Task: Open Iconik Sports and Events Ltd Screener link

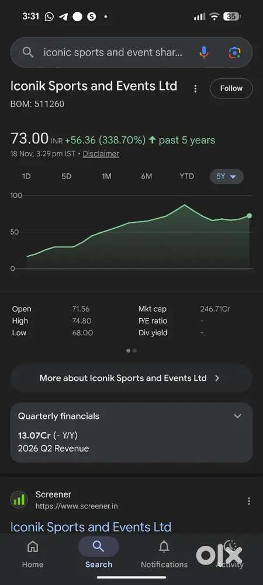Action: click(x=91, y=527)
